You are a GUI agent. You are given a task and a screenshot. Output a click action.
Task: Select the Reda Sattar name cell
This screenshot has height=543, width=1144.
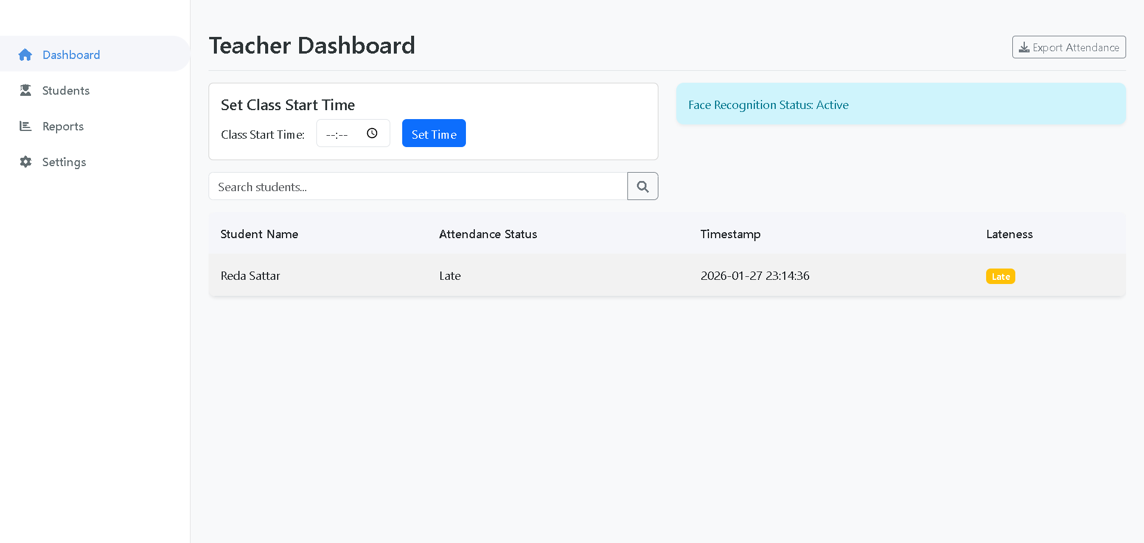click(x=250, y=276)
